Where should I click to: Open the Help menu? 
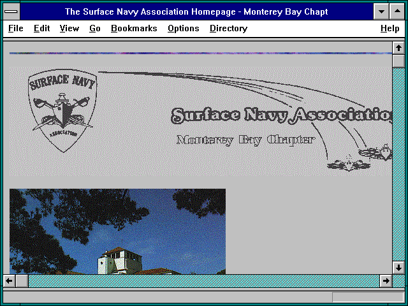(390, 28)
